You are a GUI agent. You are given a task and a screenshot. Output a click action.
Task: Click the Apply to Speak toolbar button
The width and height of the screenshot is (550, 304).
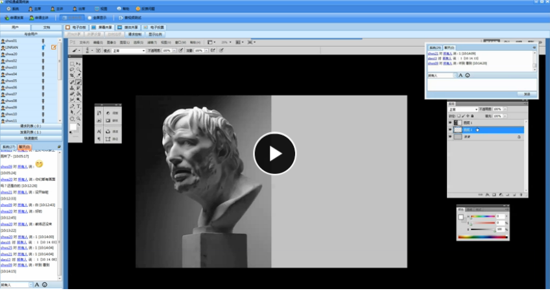pos(14,18)
